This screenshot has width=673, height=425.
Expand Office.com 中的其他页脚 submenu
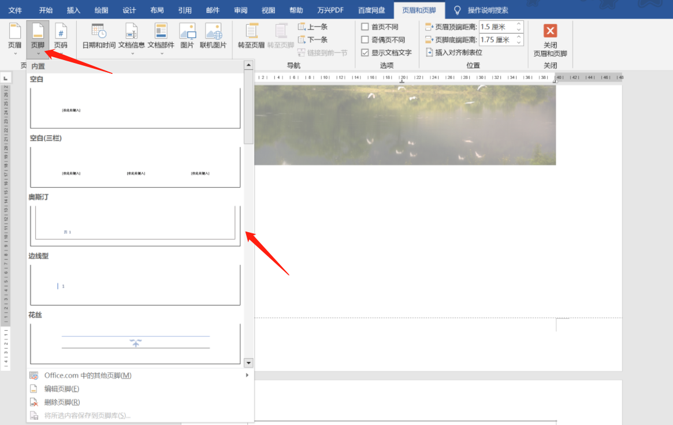[x=139, y=375]
